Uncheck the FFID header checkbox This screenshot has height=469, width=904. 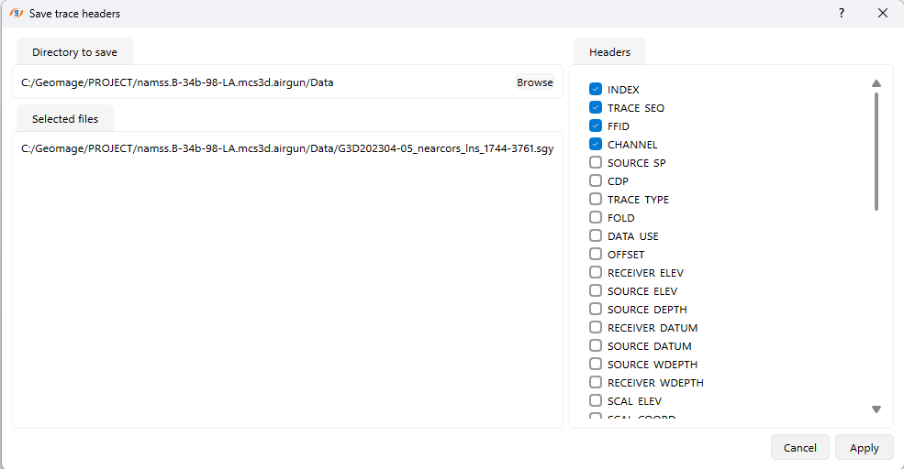point(596,126)
